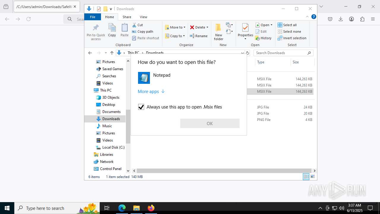
Task: Switch to Details view icon in status bar
Action: (306, 177)
